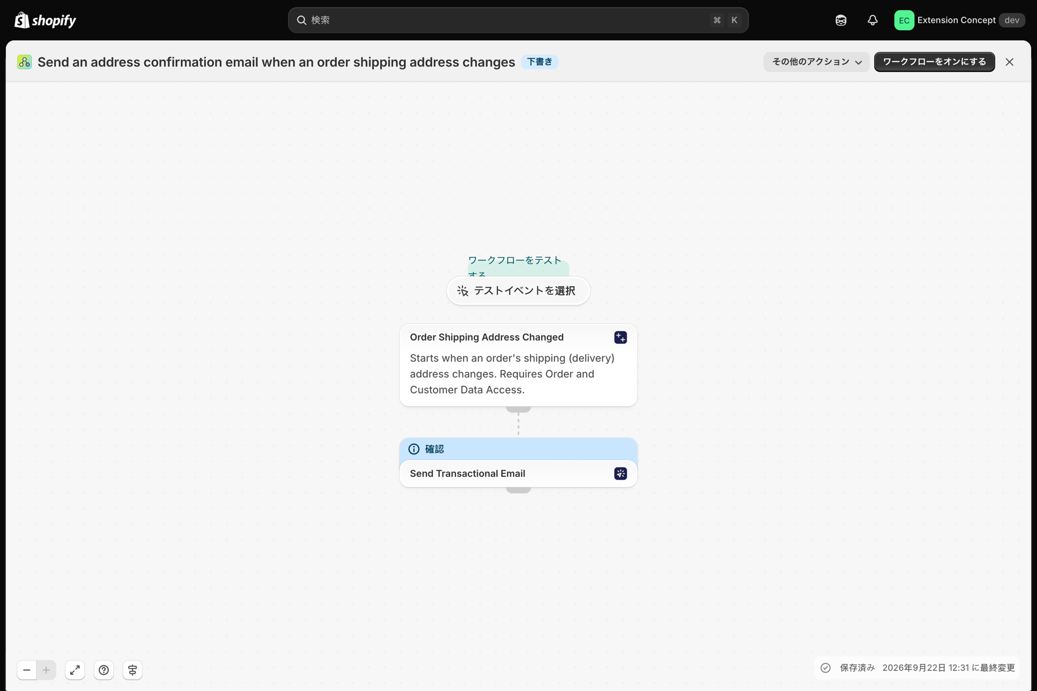Click the 下書き draft status badge
Image resolution: width=1037 pixels, height=691 pixels.
point(540,62)
